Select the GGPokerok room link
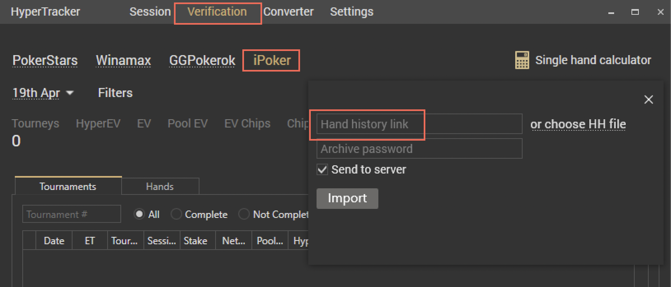 click(202, 60)
